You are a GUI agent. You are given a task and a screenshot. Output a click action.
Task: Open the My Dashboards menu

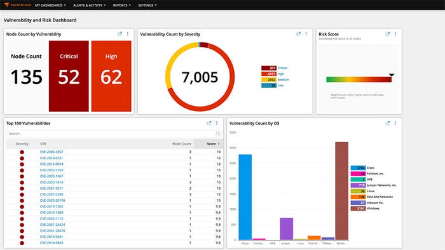(50, 5)
